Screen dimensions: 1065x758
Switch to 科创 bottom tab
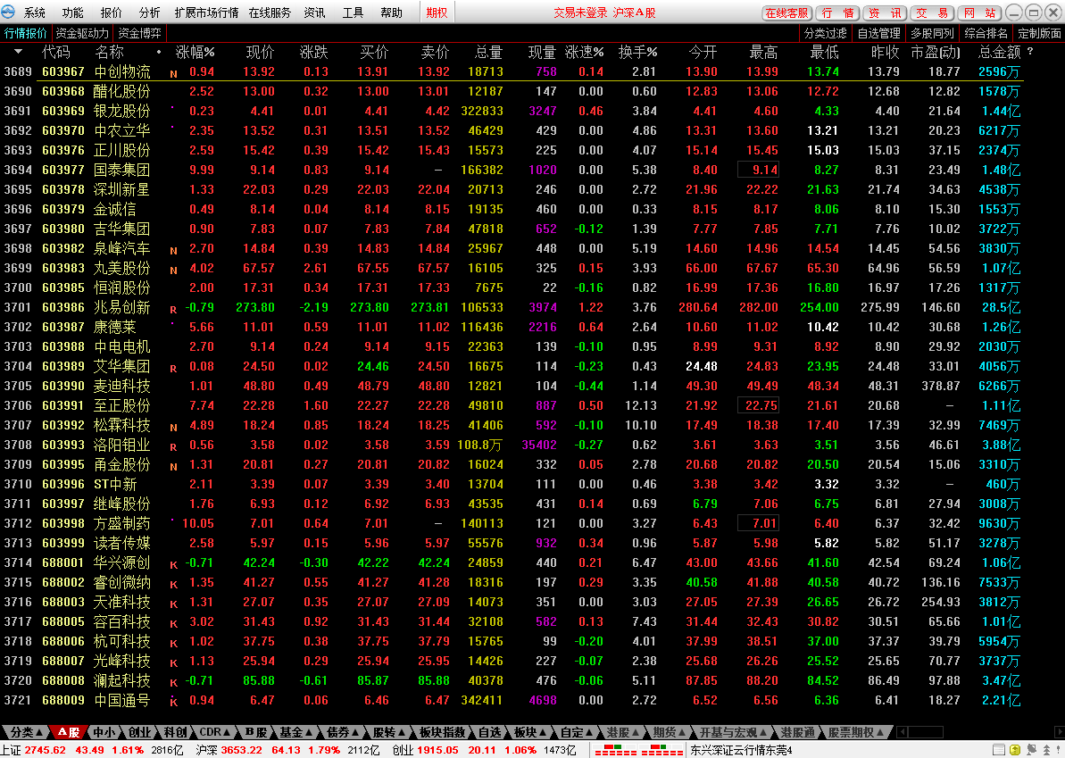point(175,732)
